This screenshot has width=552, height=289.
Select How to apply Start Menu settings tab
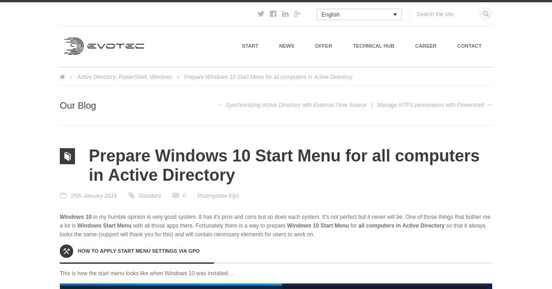point(137,251)
